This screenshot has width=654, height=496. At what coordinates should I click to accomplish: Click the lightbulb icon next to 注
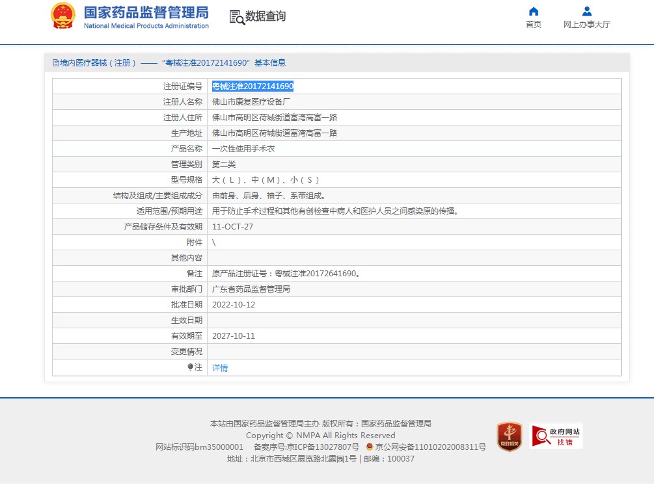point(190,367)
